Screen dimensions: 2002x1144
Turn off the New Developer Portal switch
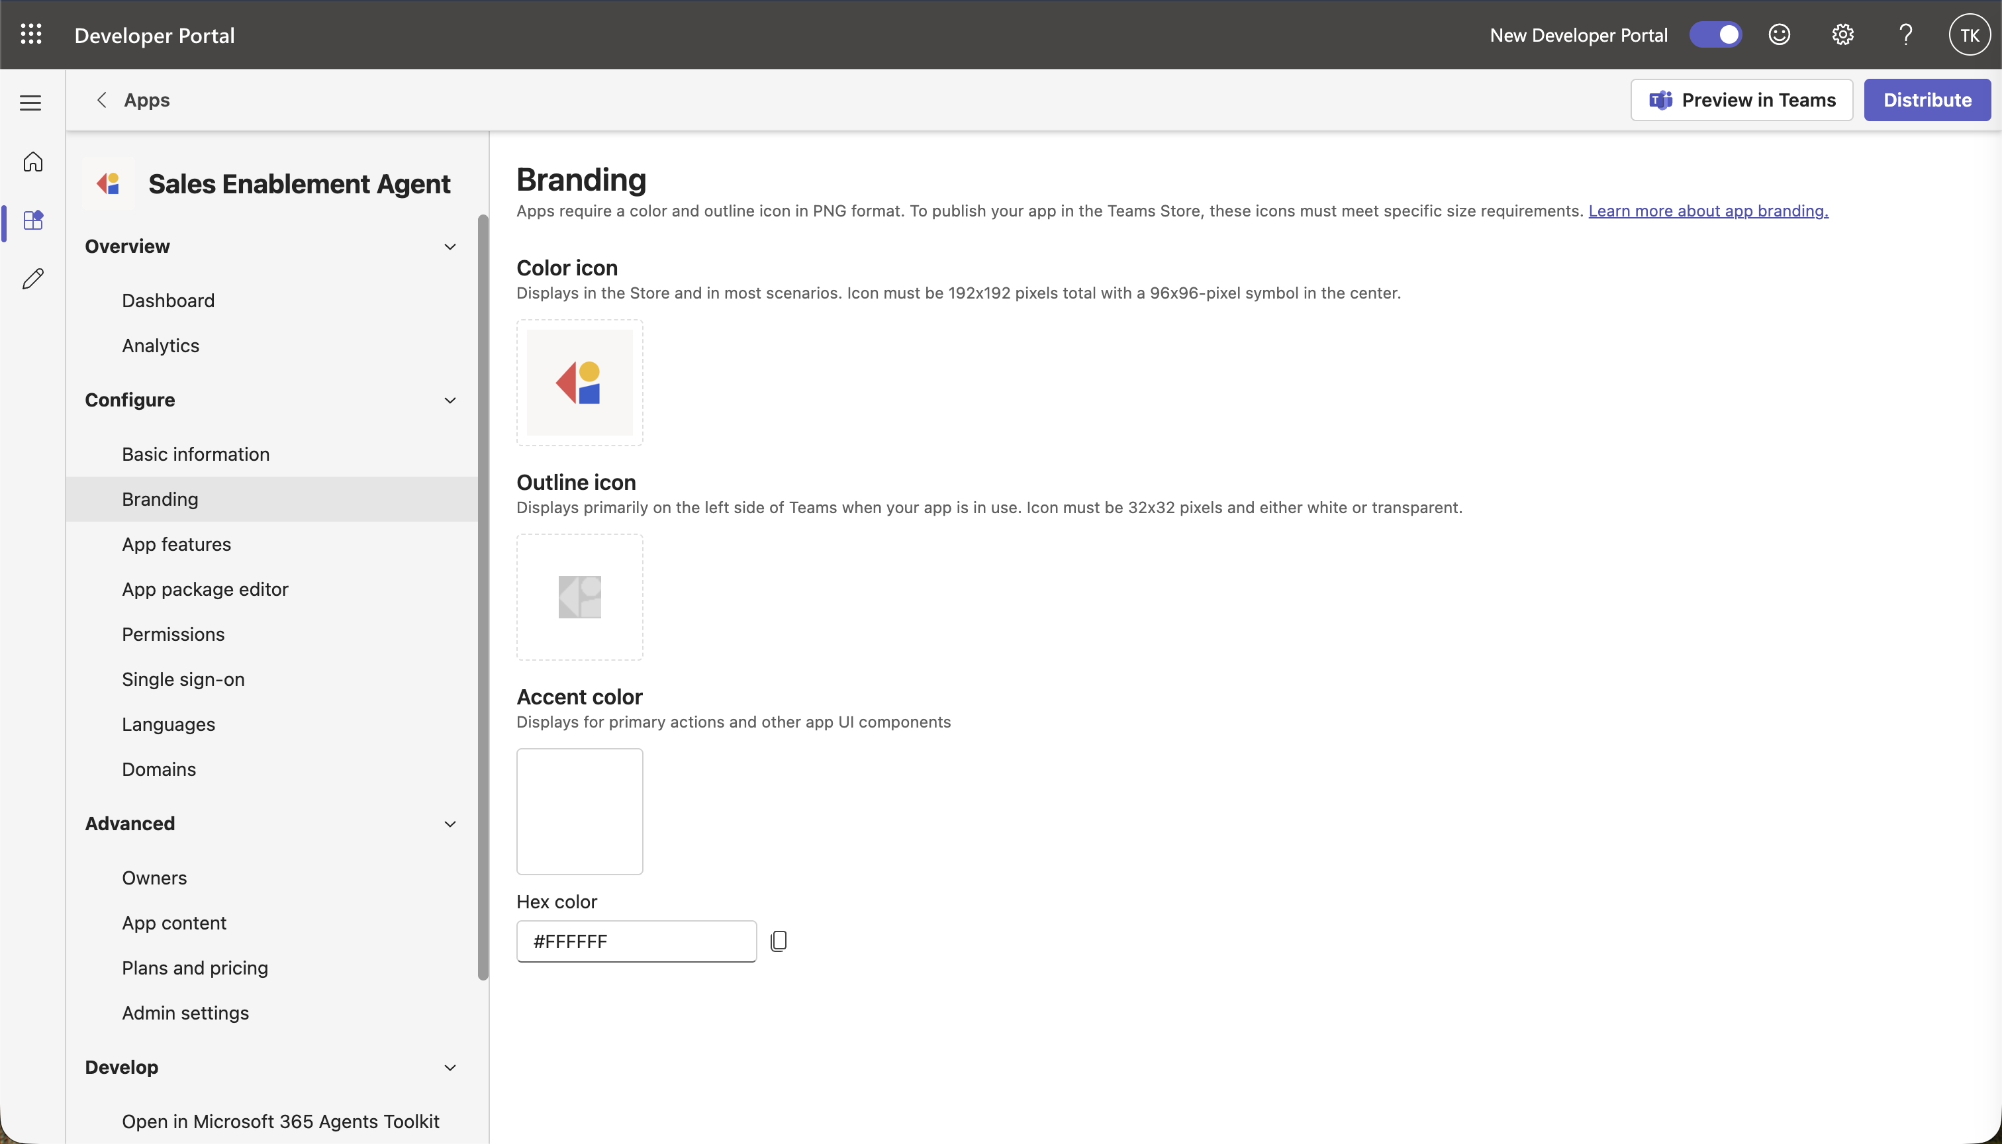coord(1715,34)
